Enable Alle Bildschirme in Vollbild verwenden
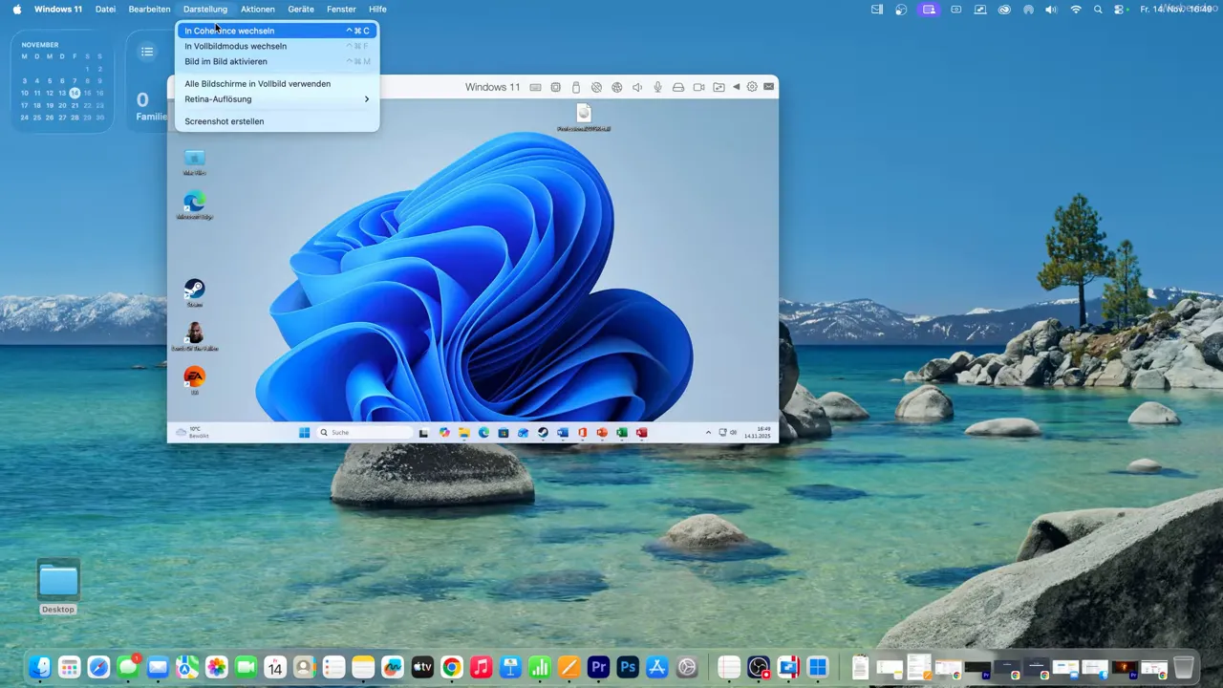Image resolution: width=1223 pixels, height=688 pixels. [257, 83]
